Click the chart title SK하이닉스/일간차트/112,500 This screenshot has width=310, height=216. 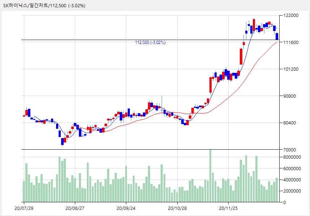tap(35, 5)
